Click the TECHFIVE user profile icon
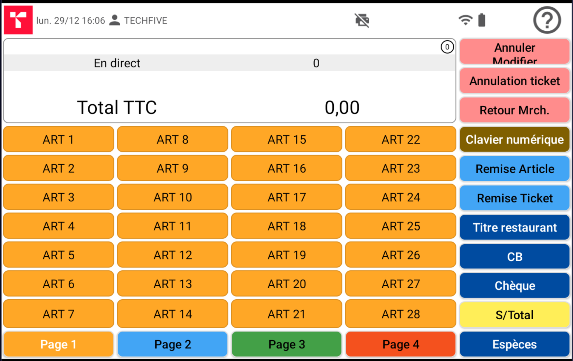Viewport: 573px width, 361px height. (x=115, y=20)
